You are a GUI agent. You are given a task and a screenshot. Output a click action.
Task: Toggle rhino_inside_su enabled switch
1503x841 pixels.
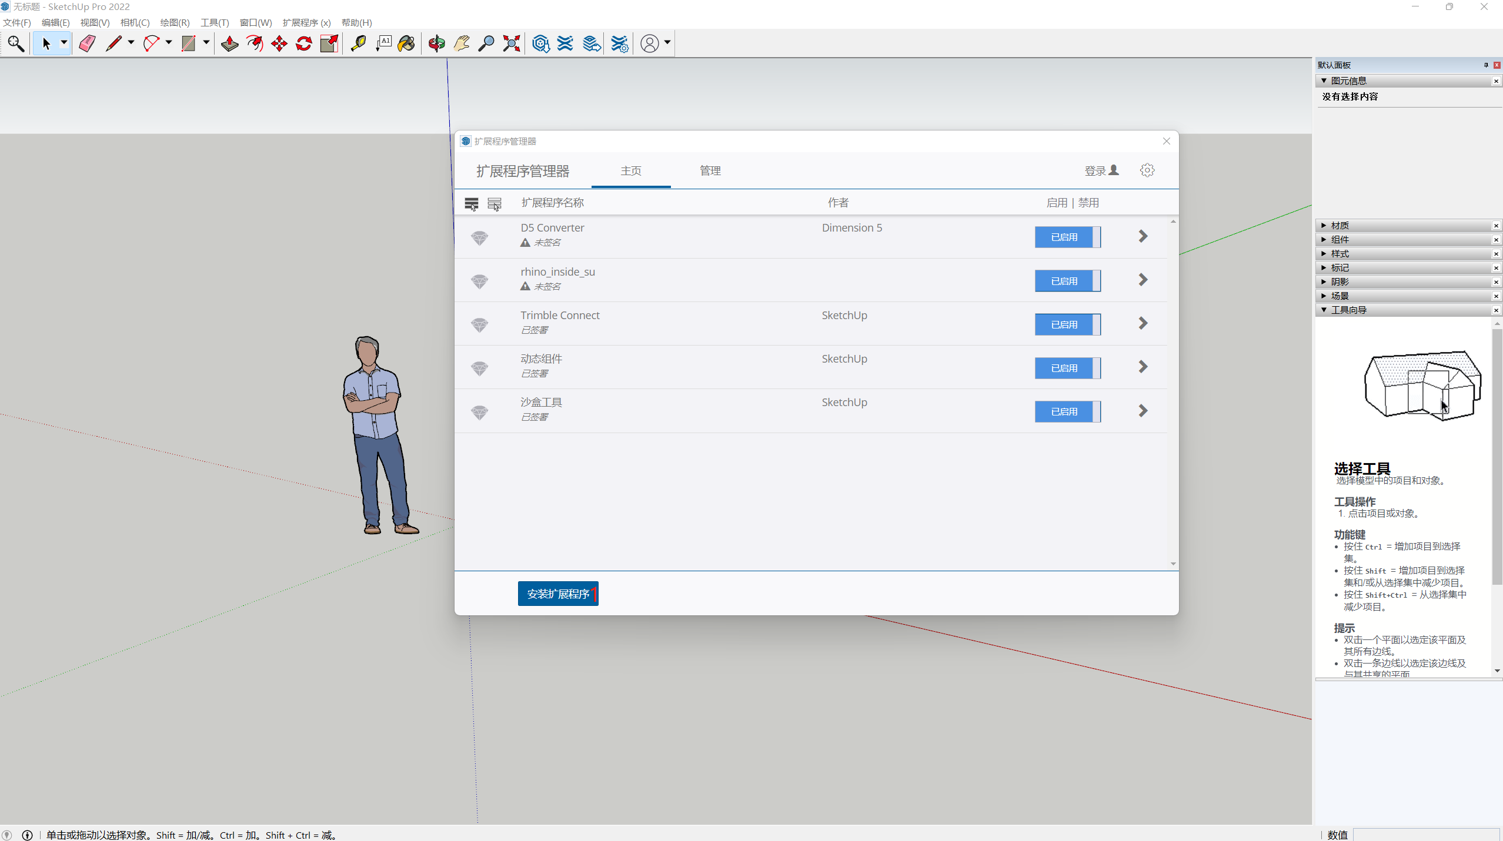point(1068,281)
